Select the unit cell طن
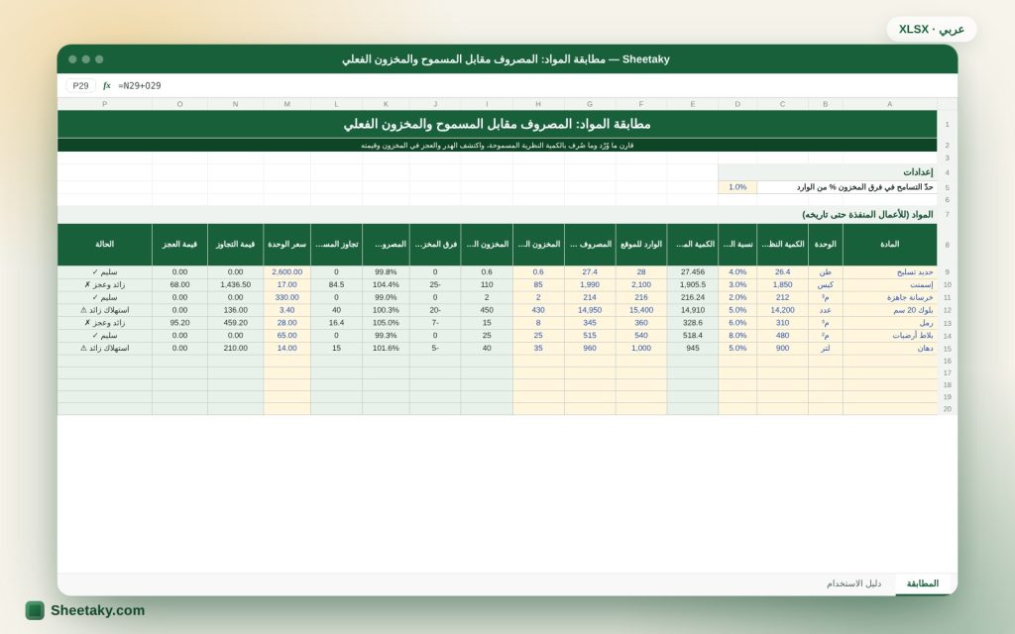Viewport: 1015px width, 634px height. [x=826, y=272]
